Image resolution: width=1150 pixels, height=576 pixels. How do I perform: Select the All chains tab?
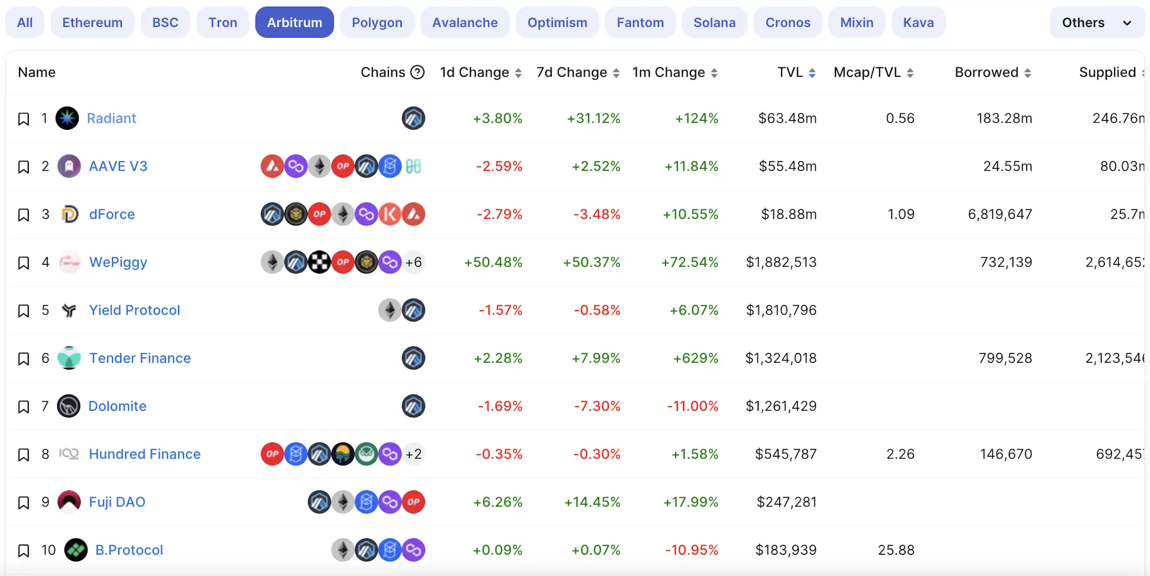pos(24,22)
